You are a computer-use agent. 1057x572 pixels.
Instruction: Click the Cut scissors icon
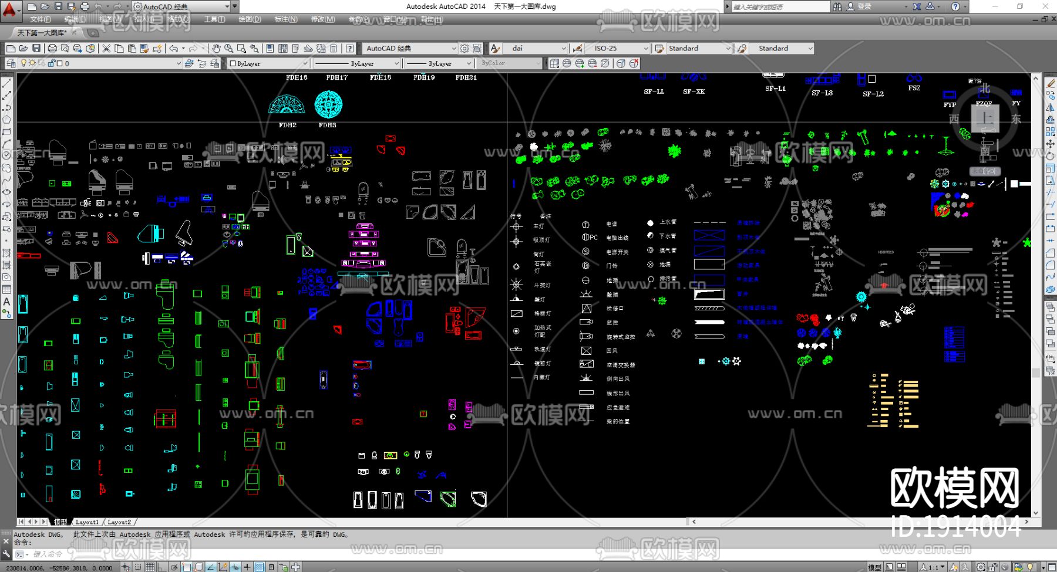tap(106, 48)
